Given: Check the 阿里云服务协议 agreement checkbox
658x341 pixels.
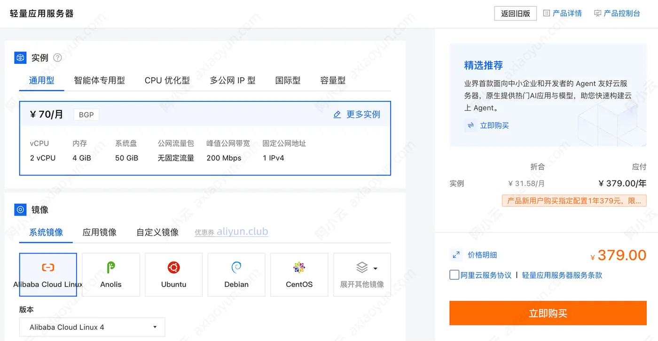Looking at the screenshot, I should 454,275.
